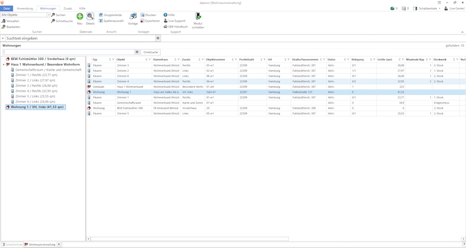The width and height of the screenshot is (466, 248).
Task: Open the dropdown arrow left of Suchtext eingeben
Action: point(3,39)
